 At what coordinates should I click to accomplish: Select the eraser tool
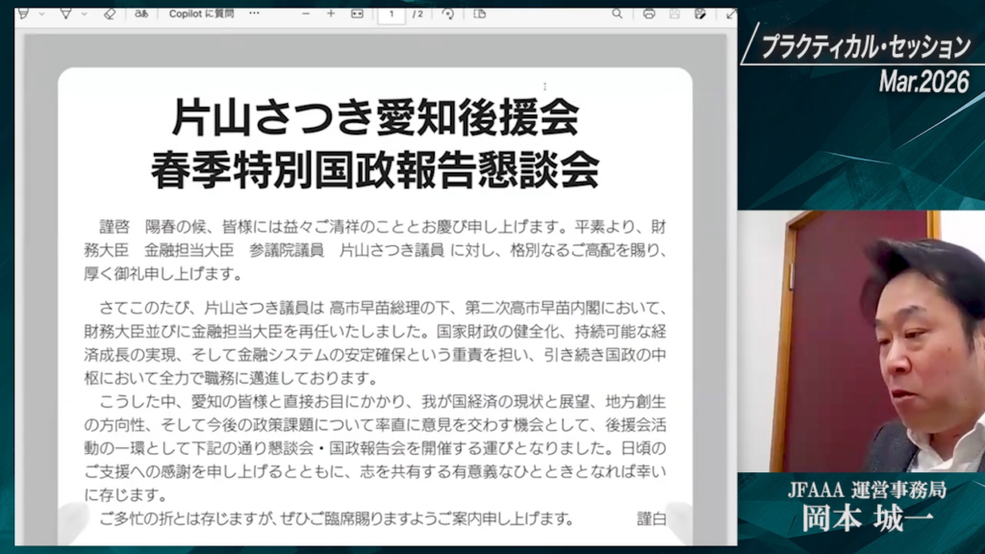(x=109, y=13)
